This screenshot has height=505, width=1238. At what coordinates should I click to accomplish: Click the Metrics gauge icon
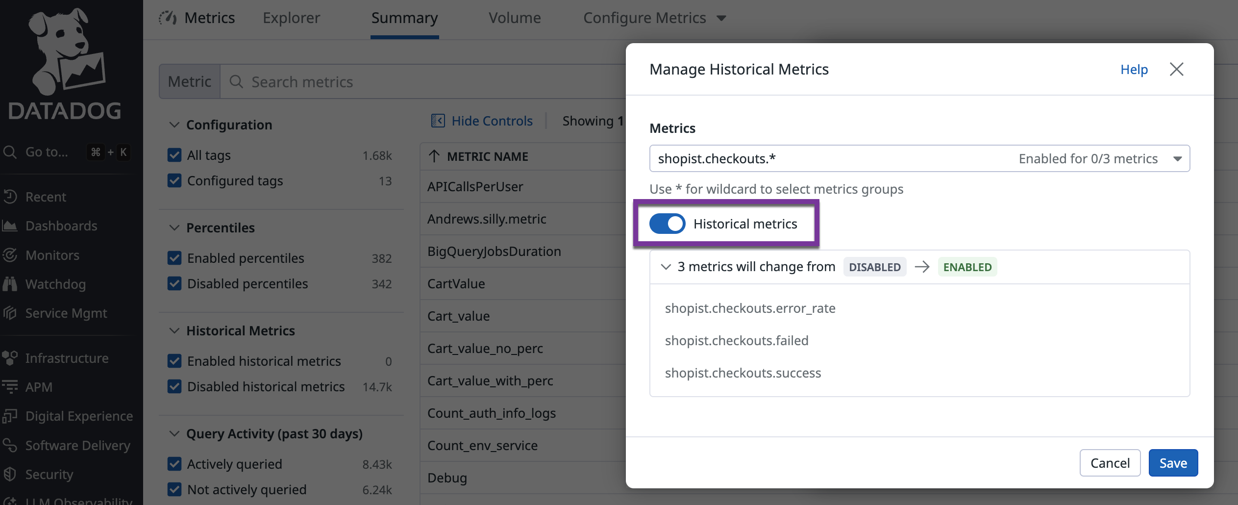(x=168, y=18)
